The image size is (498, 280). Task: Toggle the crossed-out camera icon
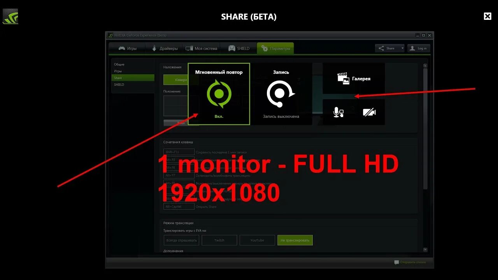click(x=369, y=112)
